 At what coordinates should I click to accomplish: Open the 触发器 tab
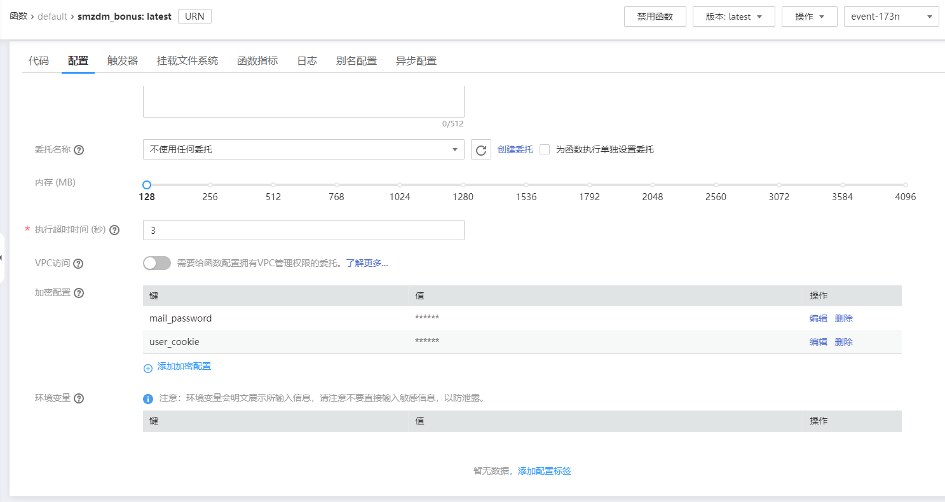[123, 61]
